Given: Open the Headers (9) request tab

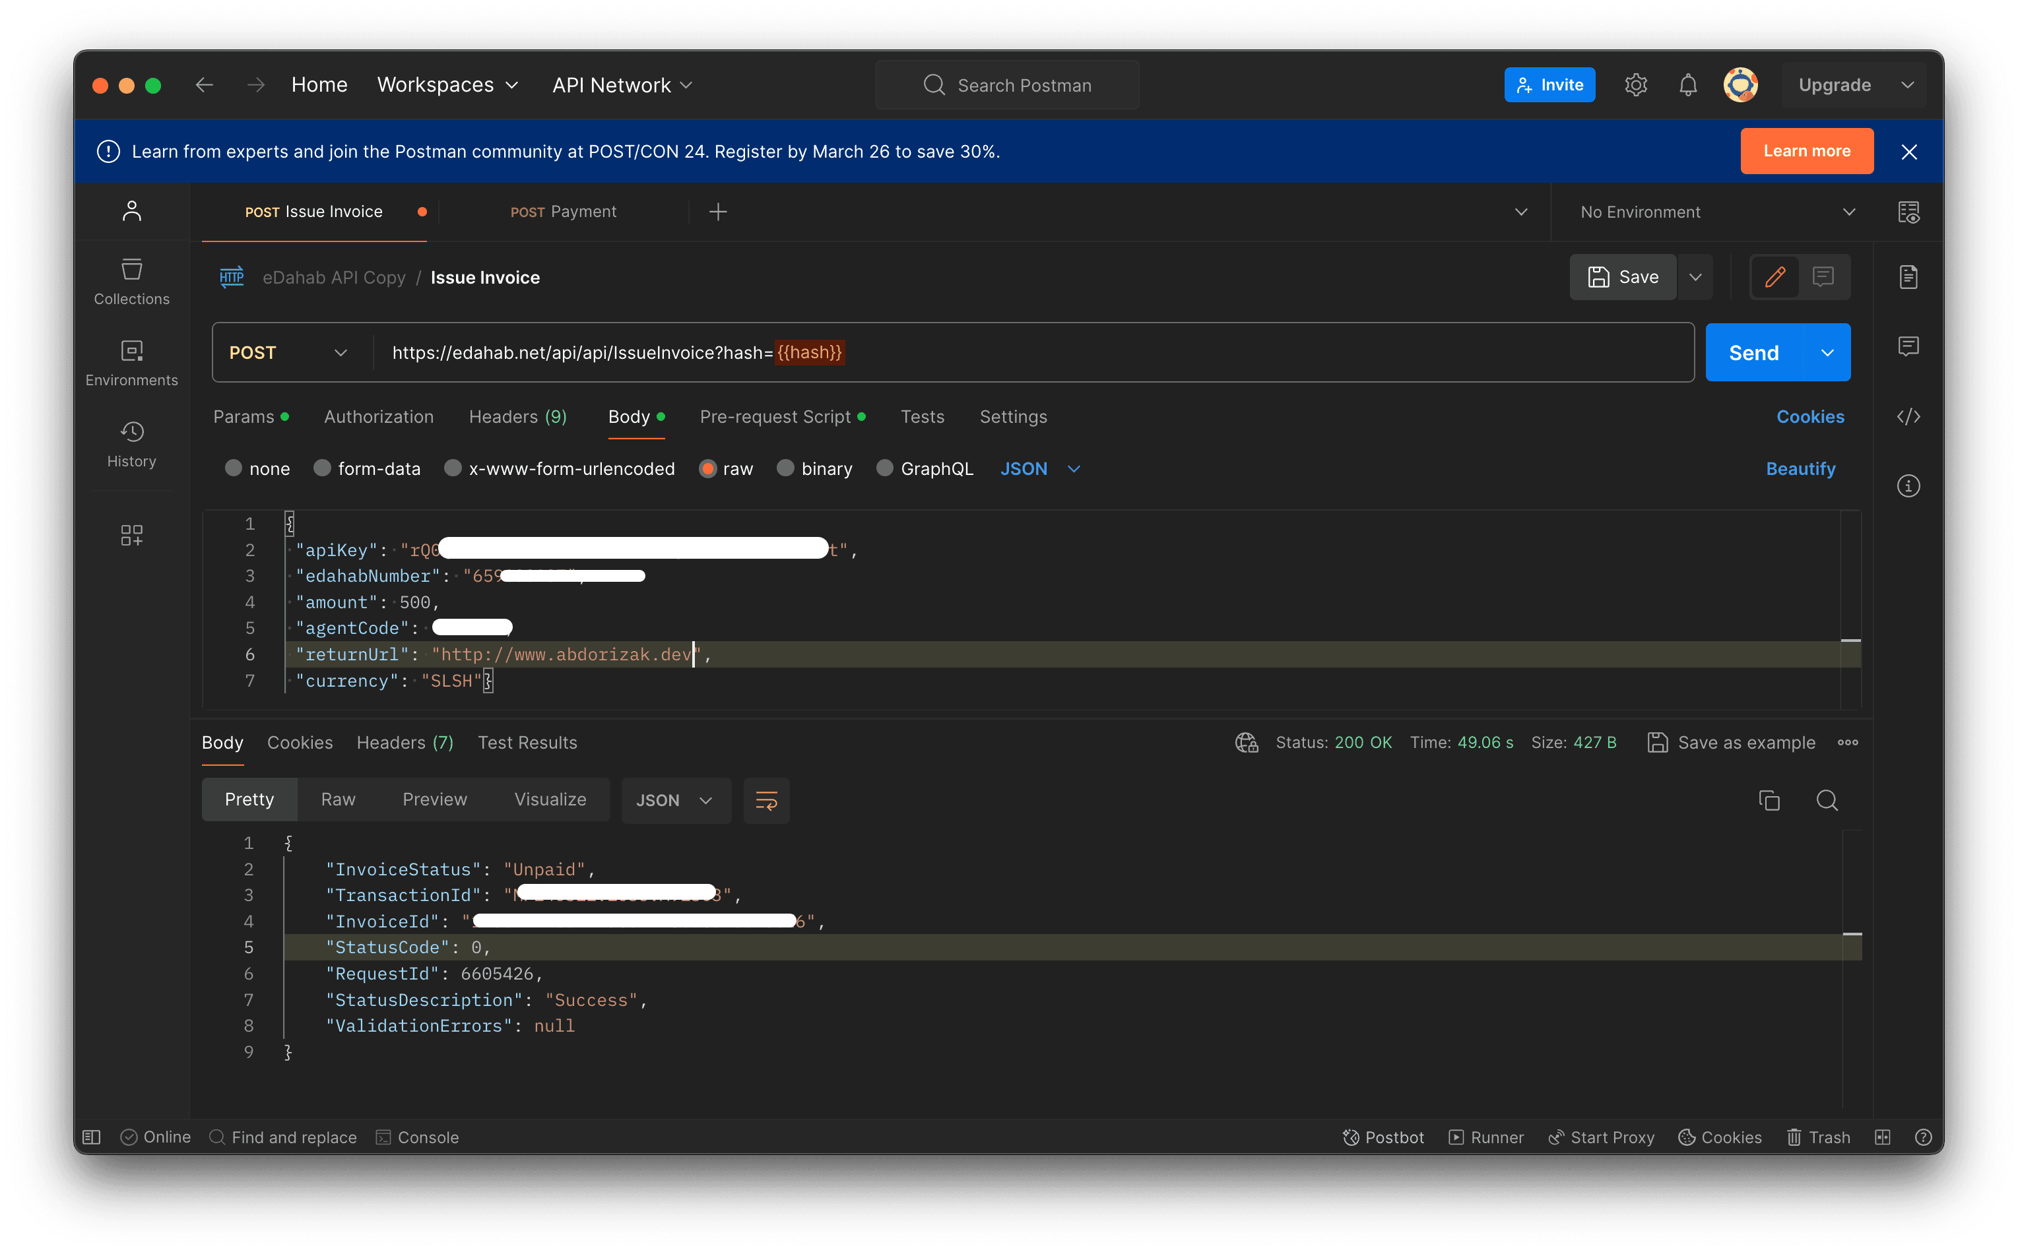Looking at the screenshot, I should pyautogui.click(x=518, y=416).
